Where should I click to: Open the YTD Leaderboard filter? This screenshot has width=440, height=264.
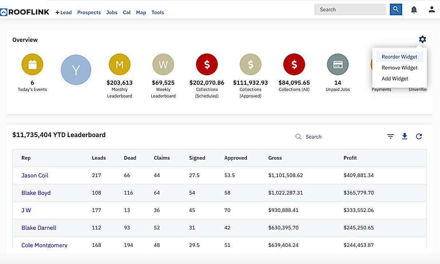coord(391,136)
